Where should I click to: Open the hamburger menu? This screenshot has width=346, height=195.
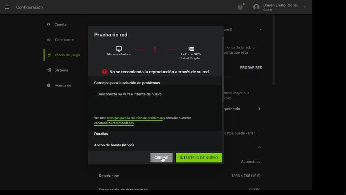coord(7,7)
